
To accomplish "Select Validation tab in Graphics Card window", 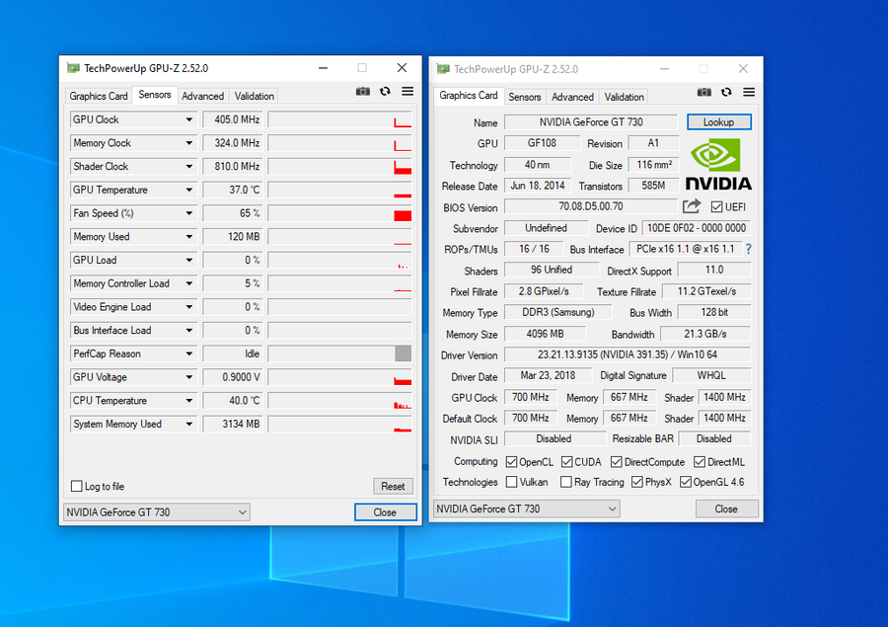I will 625,97.
